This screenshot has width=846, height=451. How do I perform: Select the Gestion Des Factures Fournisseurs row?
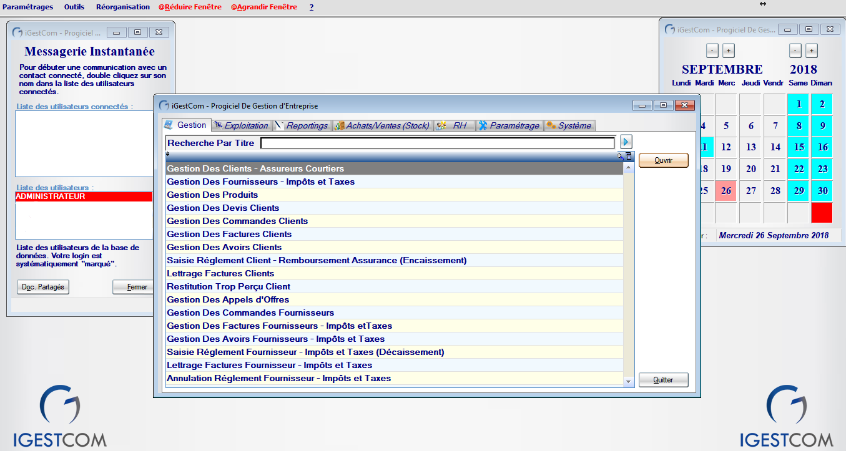[394, 326]
